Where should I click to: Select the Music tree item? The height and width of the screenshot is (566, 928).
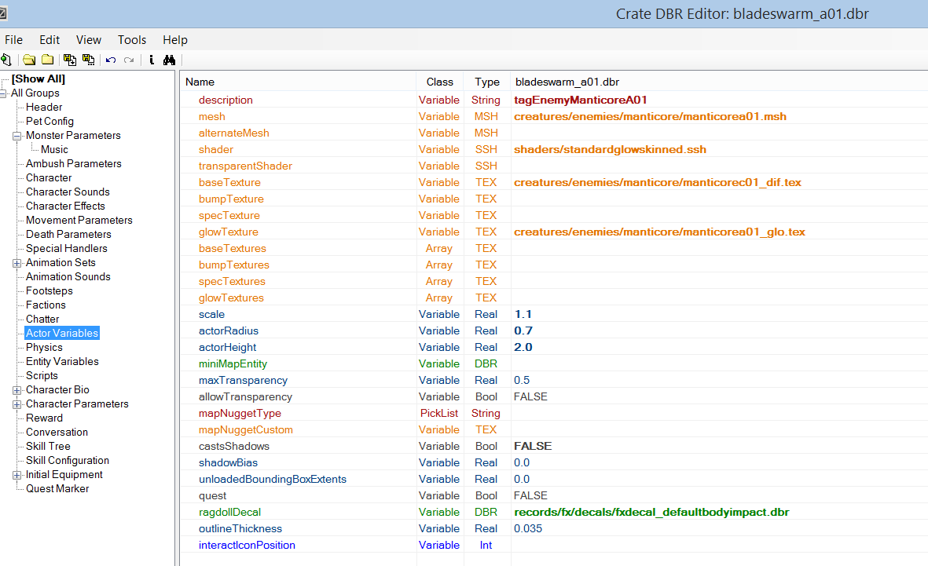point(54,150)
